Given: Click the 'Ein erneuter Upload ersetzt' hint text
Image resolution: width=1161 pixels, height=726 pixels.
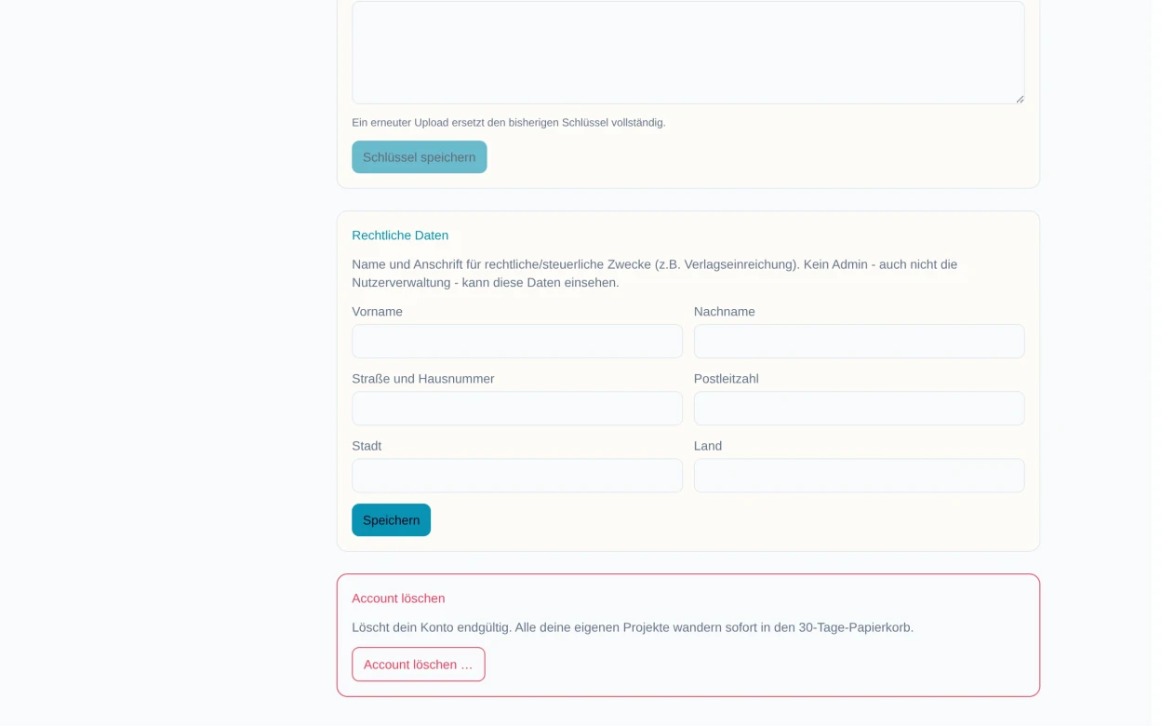Looking at the screenshot, I should coord(509,123).
